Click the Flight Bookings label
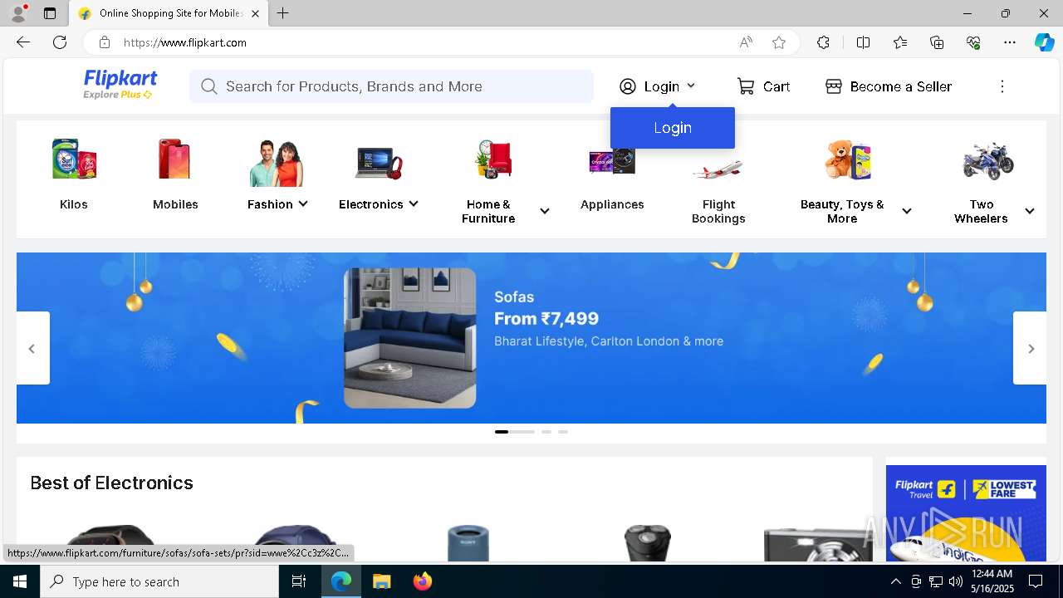The width and height of the screenshot is (1063, 598). coord(718,211)
